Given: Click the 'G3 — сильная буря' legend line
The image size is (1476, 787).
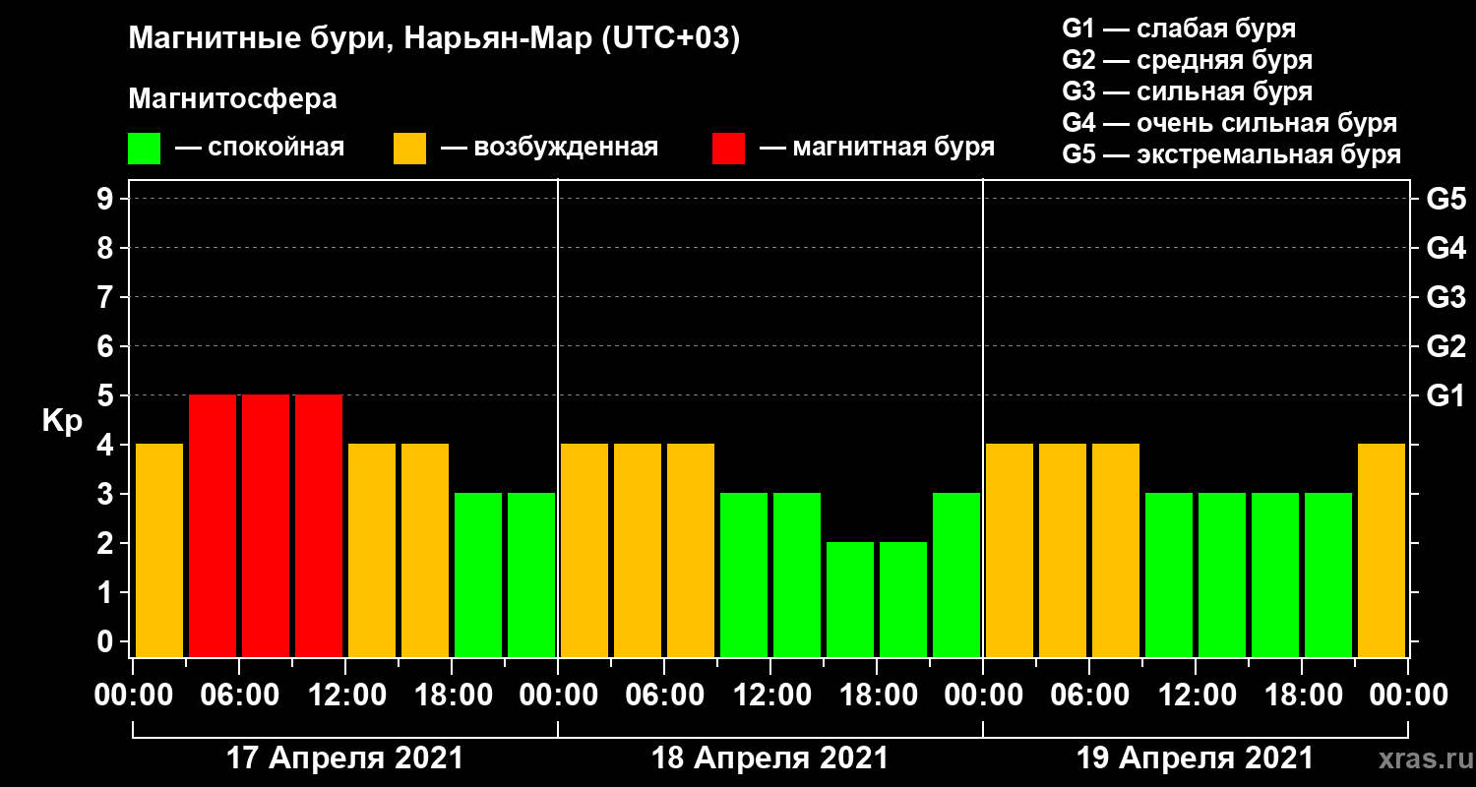Looking at the screenshot, I should (x=1187, y=91).
